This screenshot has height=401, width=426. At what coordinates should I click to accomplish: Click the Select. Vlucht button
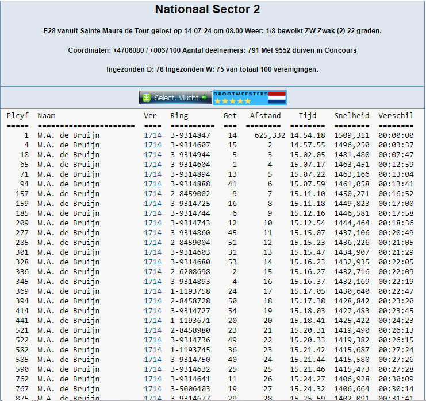click(175, 98)
